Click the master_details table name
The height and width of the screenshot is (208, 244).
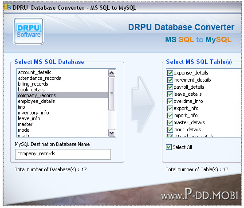pos(189,122)
